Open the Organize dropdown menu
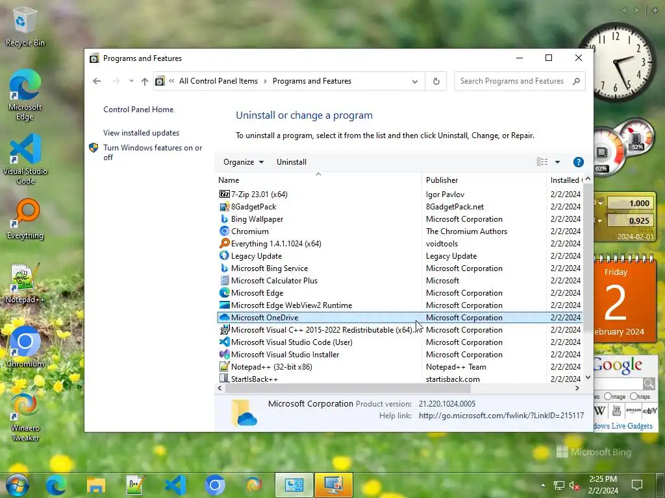Image resolution: width=665 pixels, height=498 pixels. (244, 162)
